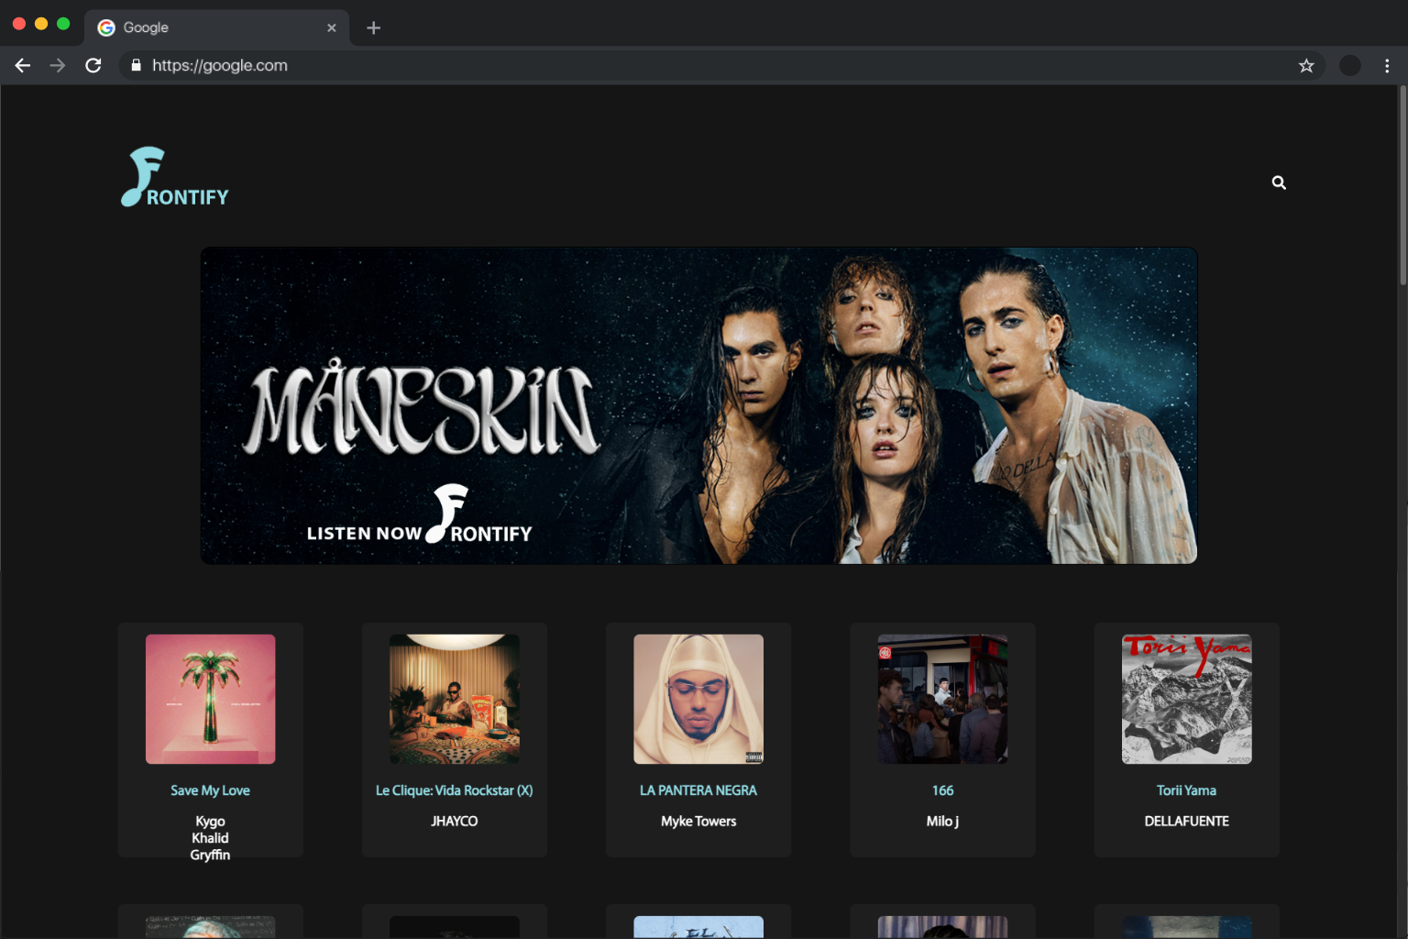The height and width of the screenshot is (939, 1408).
Task: Select artist Kygo under Save My Love
Action: click(210, 821)
